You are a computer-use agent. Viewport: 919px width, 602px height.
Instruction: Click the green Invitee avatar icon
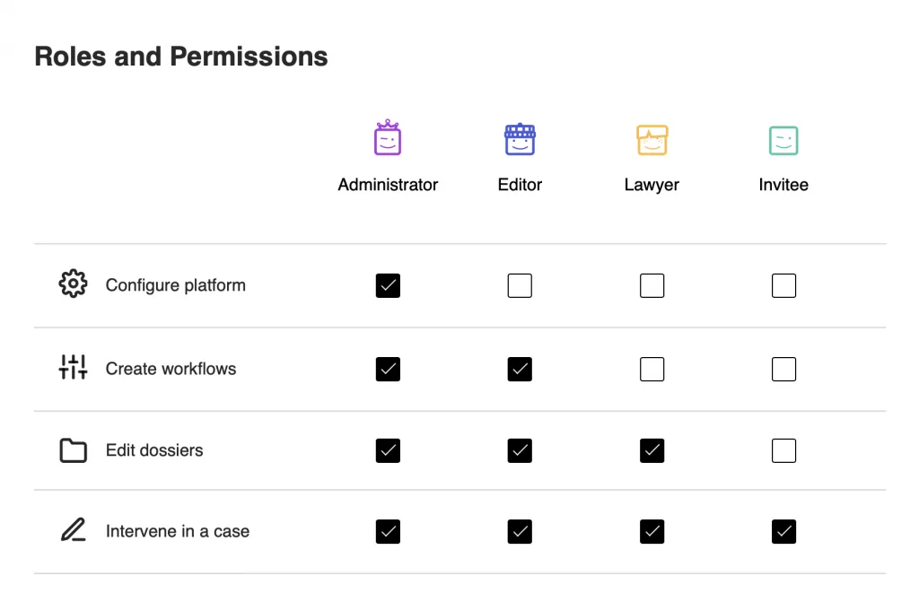tap(783, 141)
